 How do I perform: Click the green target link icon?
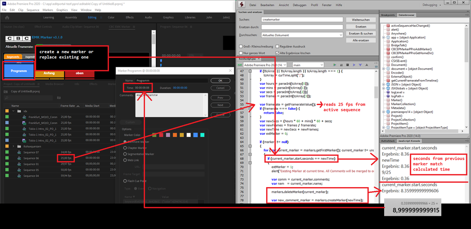pos(240,65)
